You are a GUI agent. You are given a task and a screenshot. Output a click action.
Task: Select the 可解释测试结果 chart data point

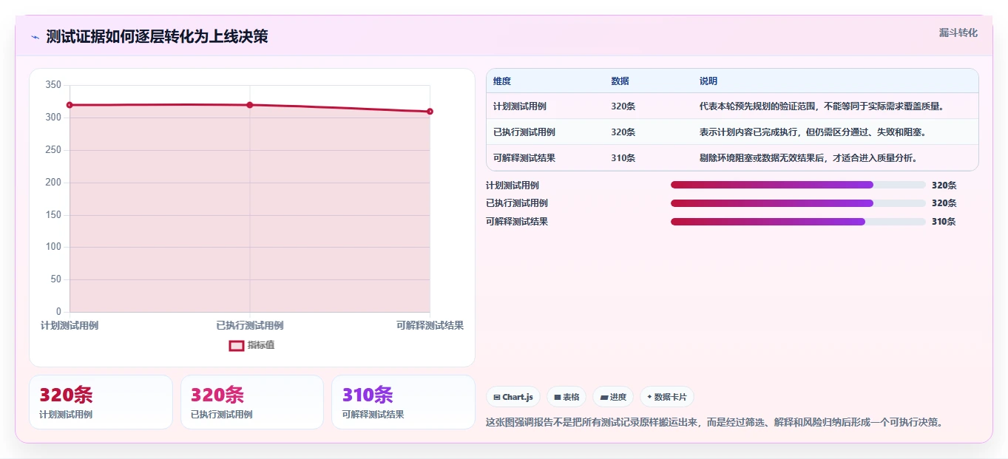tap(430, 112)
